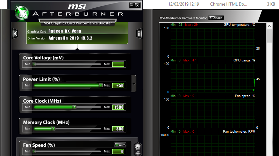Click the Memory Clock (MHz) label
279x156 pixels.
tap(46, 122)
